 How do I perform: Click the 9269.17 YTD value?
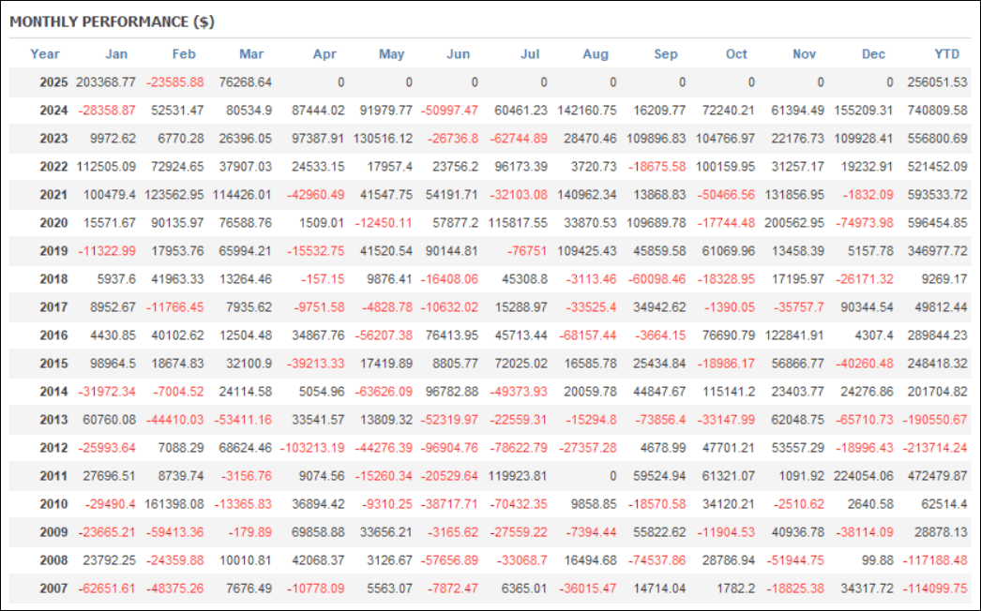tap(944, 279)
